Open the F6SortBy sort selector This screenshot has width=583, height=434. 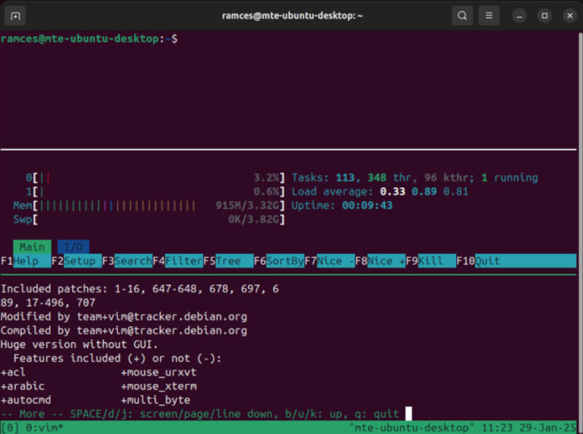pyautogui.click(x=278, y=261)
